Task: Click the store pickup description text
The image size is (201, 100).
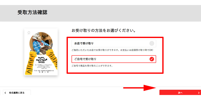Action: (112, 50)
